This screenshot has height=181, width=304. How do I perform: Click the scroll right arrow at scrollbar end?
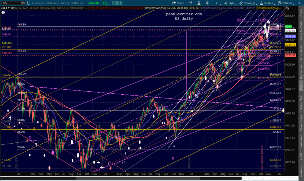(x=240, y=178)
